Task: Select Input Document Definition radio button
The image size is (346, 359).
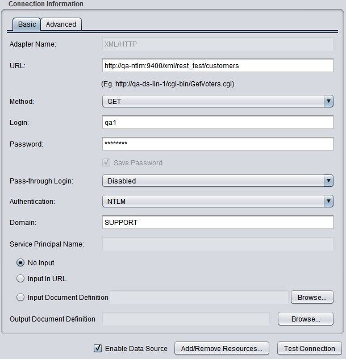Action: 21,297
